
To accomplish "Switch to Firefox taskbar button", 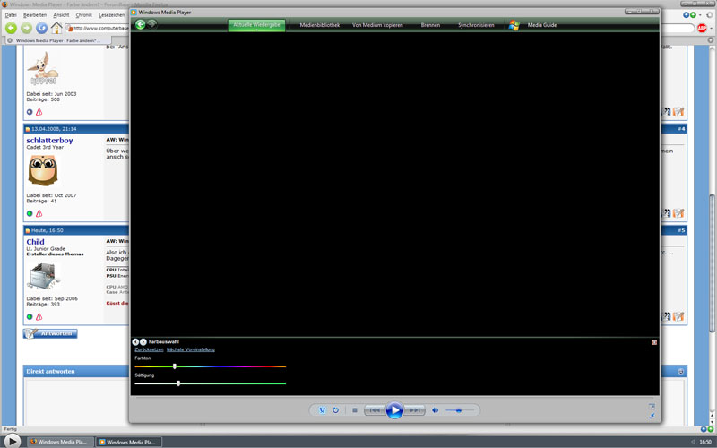I will (60, 442).
